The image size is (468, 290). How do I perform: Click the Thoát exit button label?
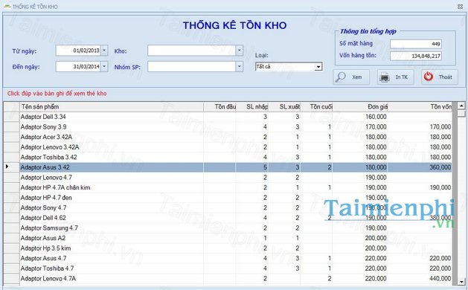(446, 77)
